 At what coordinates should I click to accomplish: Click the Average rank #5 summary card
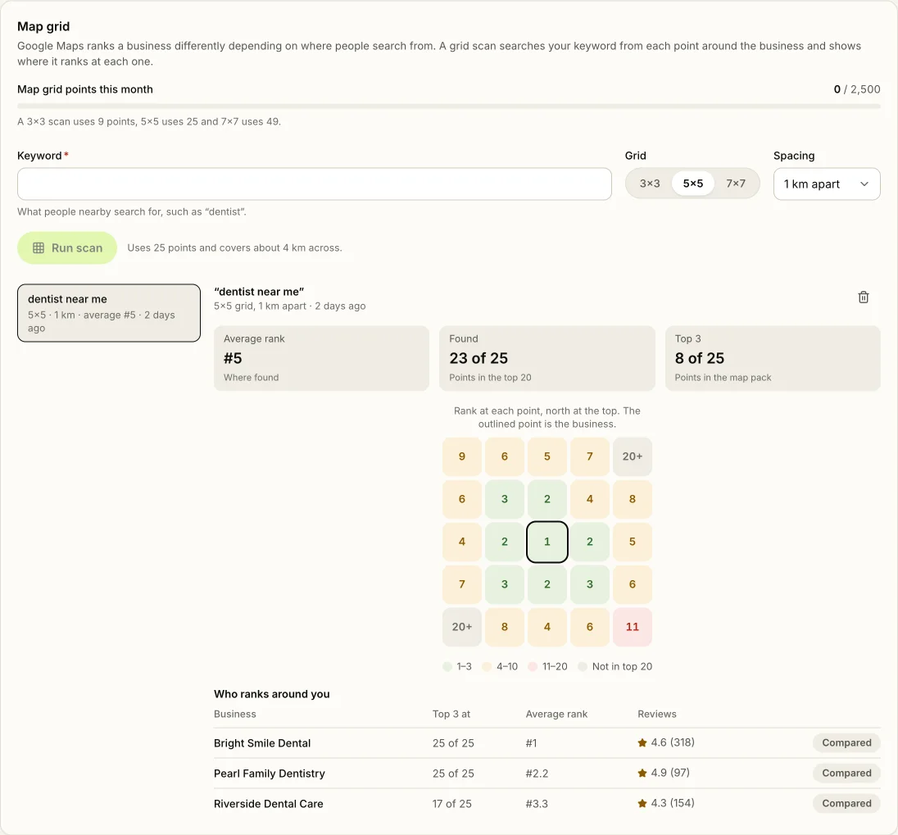pos(321,359)
